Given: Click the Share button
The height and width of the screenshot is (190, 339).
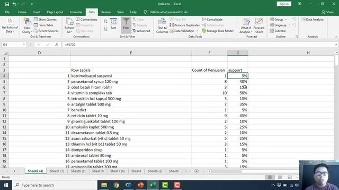Looking at the screenshot, I should coord(327,12).
